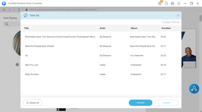Select the Bad Habits song row
The image size is (202, 112).
(101, 37)
